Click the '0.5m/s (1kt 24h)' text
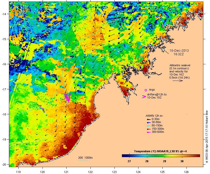Screen dimensions: 210x174 (x=180, y=78)
